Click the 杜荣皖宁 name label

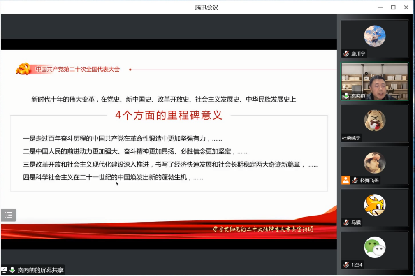pos(351,138)
